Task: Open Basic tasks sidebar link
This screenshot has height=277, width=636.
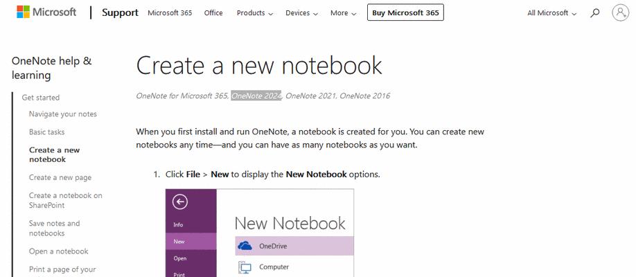Action: pos(46,132)
